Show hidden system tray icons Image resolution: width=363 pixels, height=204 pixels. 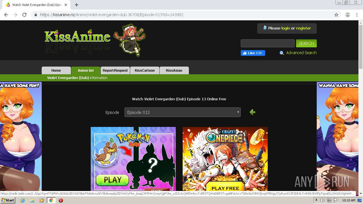pyautogui.click(x=316, y=200)
